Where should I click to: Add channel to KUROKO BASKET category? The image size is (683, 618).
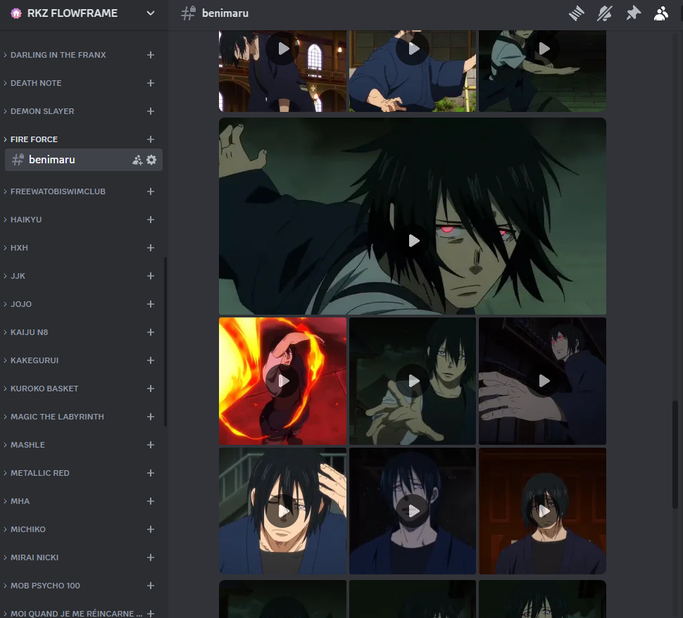click(x=151, y=389)
